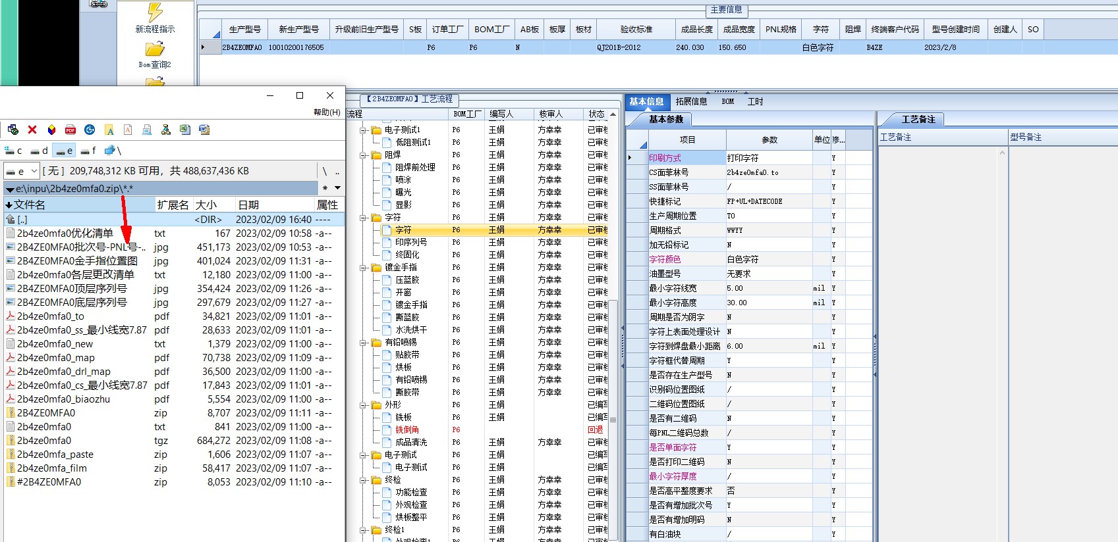Click the process tree scroll up arrow

613,114
